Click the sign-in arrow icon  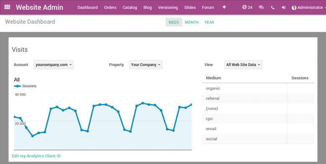[283, 8]
